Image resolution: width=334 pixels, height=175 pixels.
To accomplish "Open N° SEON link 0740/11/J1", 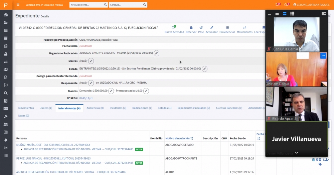I will pos(86,98).
